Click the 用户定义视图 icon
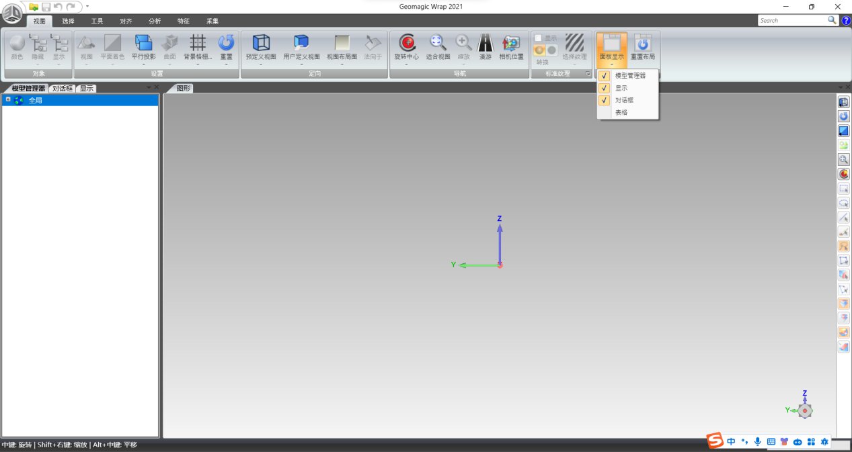852x452 pixels. [301, 44]
